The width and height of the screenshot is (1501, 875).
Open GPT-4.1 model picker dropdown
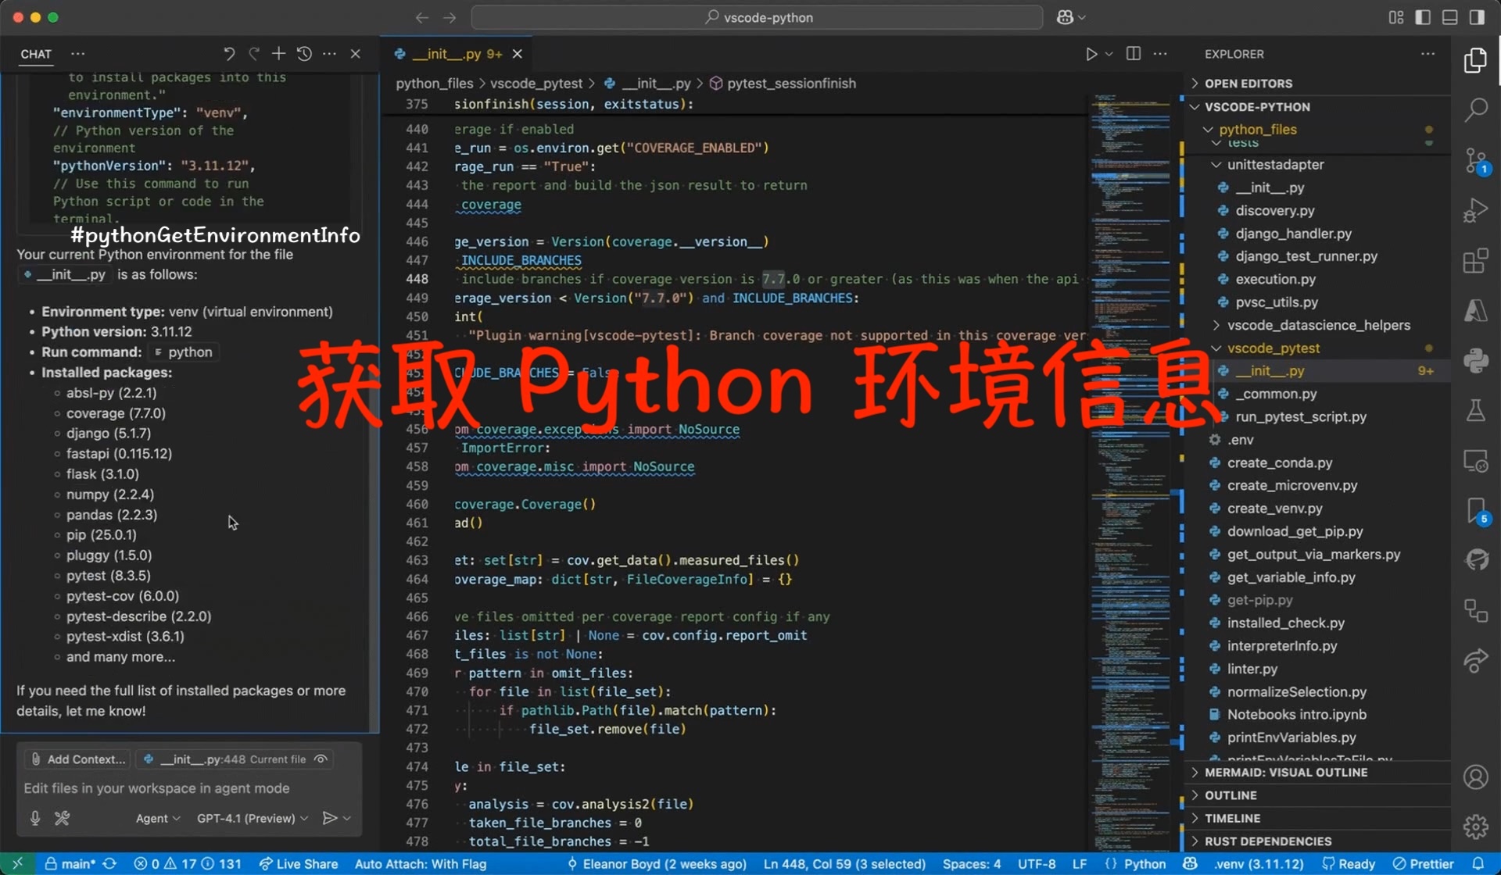coord(252,818)
